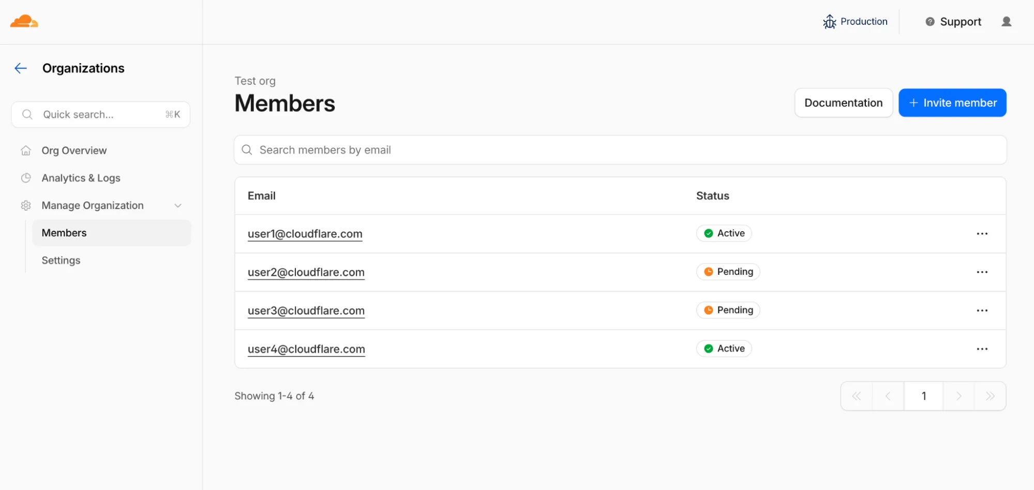Click the Manage Organization gear icon
The image size is (1034, 490).
[x=26, y=205]
